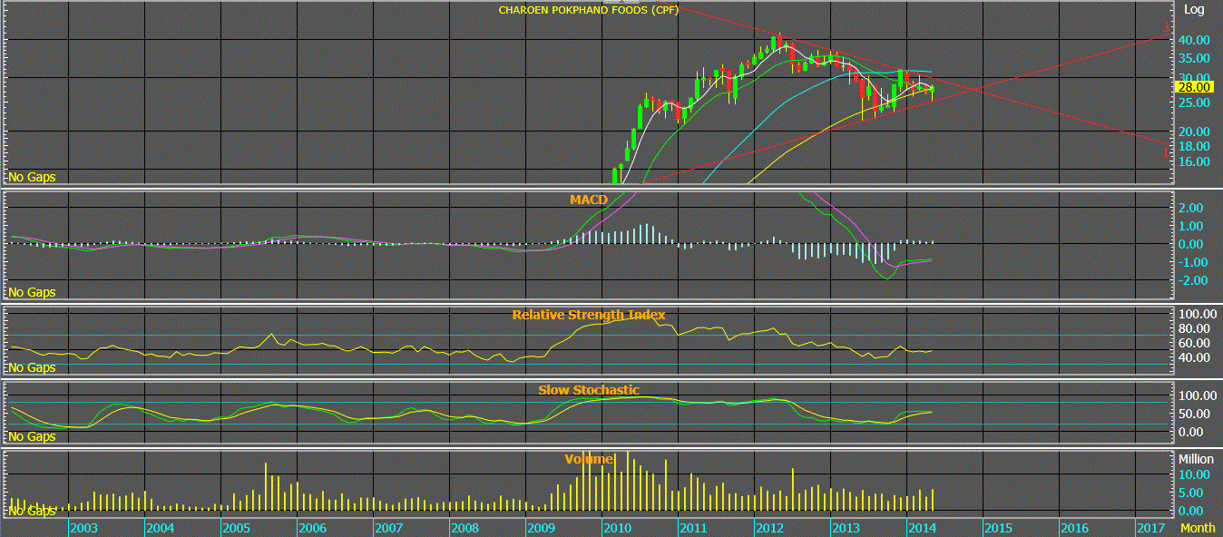The width and height of the screenshot is (1223, 537).
Task: Select the 10.00 volume axis value
Action: click(x=1194, y=474)
